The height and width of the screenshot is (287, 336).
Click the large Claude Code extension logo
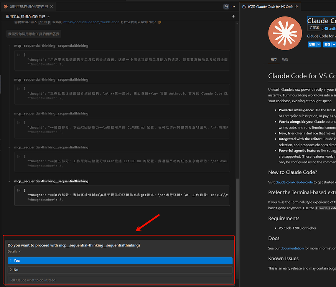coord(285,33)
